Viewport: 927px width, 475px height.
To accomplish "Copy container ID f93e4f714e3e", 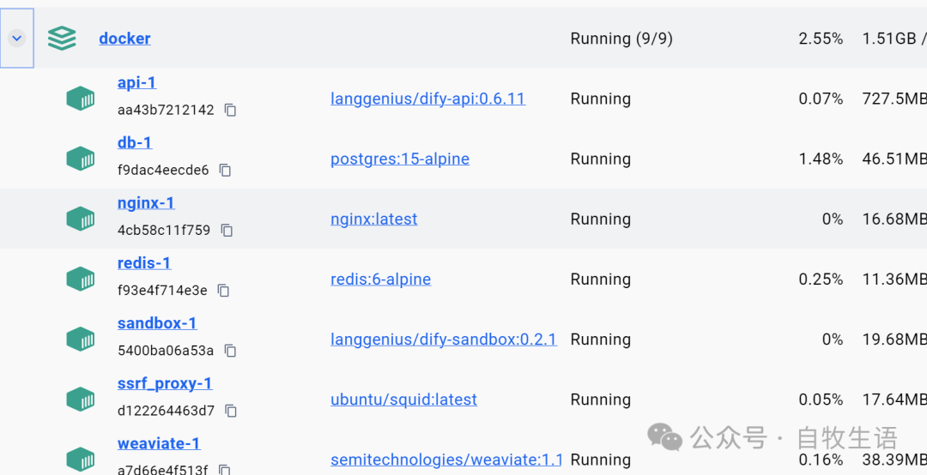I will 223,291.
